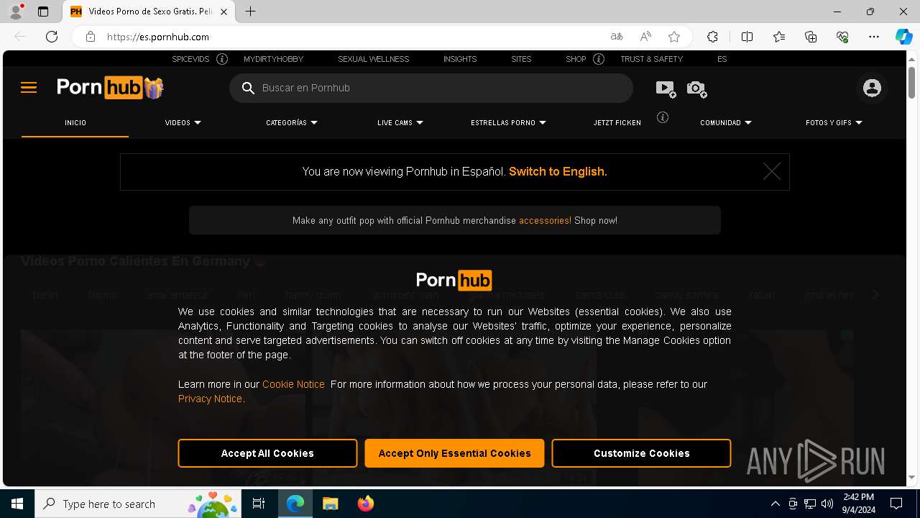Click info icon next to Shop

point(599,59)
